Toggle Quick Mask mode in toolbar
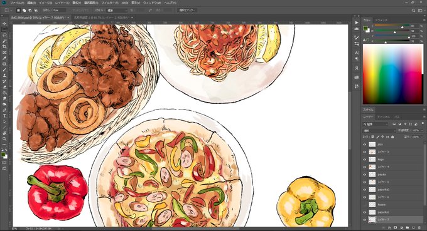 tap(4, 163)
